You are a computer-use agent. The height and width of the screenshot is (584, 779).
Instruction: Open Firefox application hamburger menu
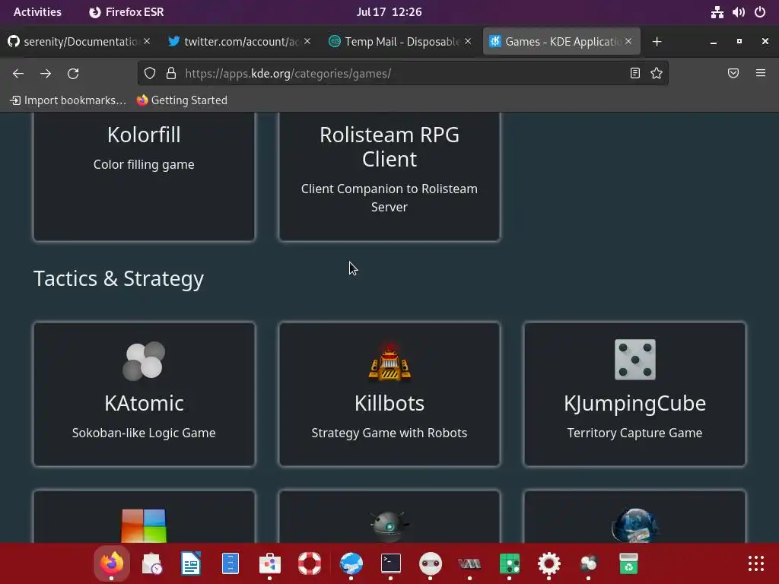tap(761, 74)
